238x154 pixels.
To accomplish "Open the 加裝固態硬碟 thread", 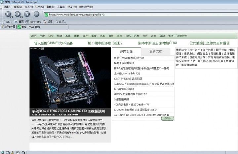I will 122,100.
